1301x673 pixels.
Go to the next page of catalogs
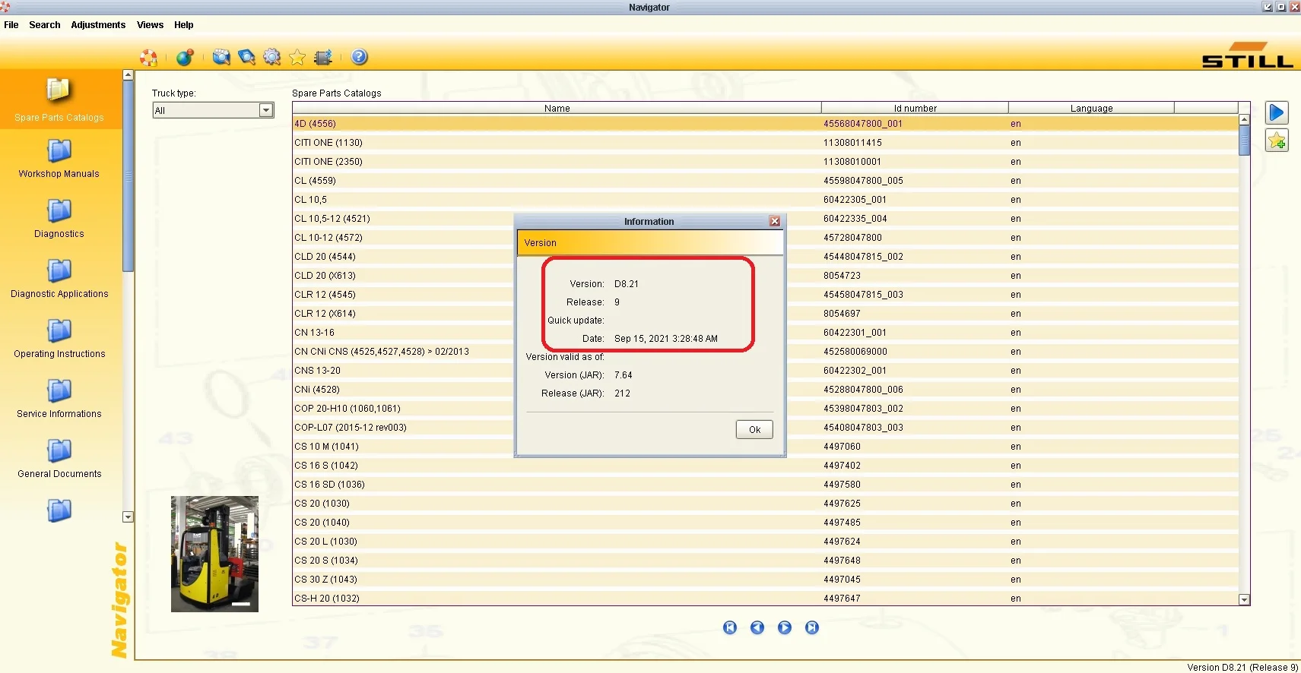(x=785, y=627)
